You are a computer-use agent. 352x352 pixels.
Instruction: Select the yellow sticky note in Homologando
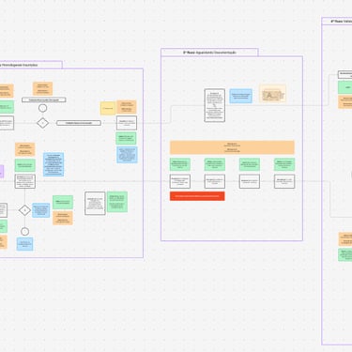108,108
